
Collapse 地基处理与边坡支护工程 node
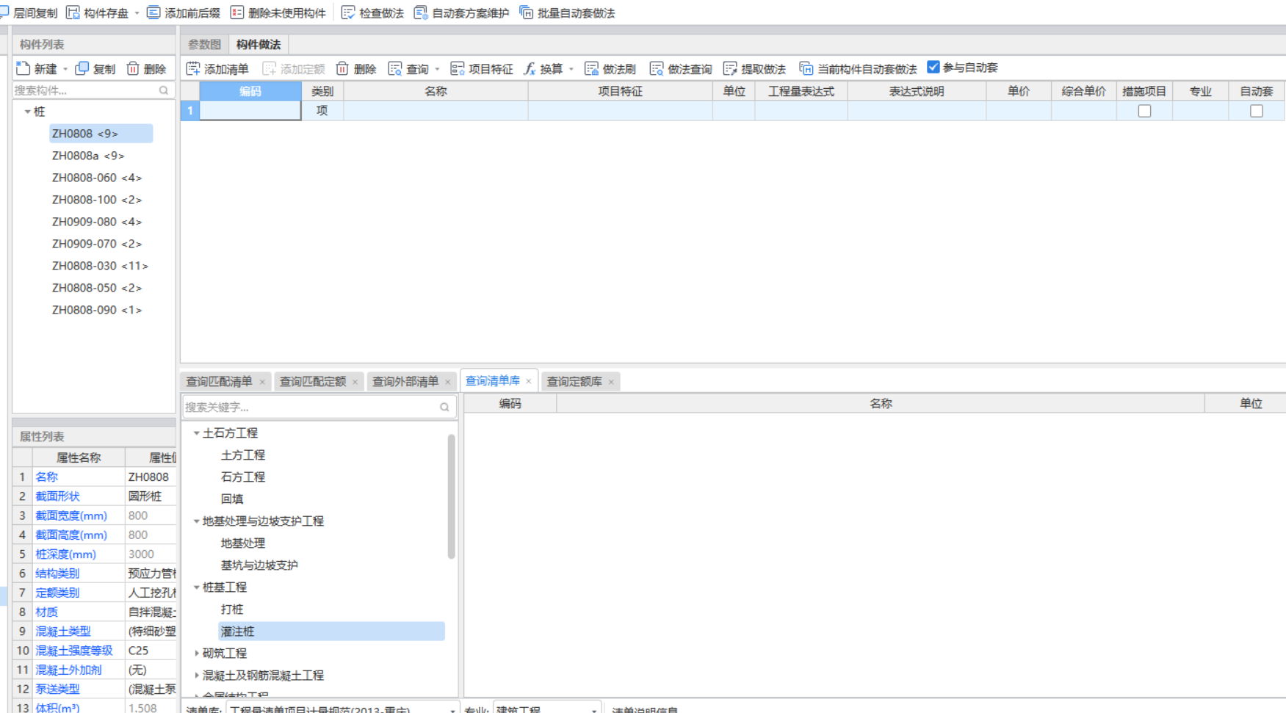pos(196,521)
